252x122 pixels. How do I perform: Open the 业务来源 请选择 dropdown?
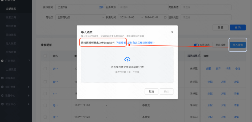point(143,7)
